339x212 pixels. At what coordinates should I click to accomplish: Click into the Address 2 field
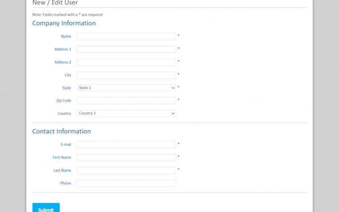point(126,62)
